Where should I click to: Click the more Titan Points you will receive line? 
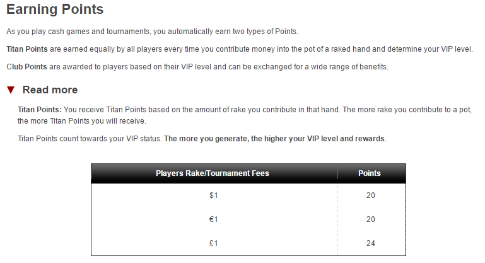(x=82, y=121)
